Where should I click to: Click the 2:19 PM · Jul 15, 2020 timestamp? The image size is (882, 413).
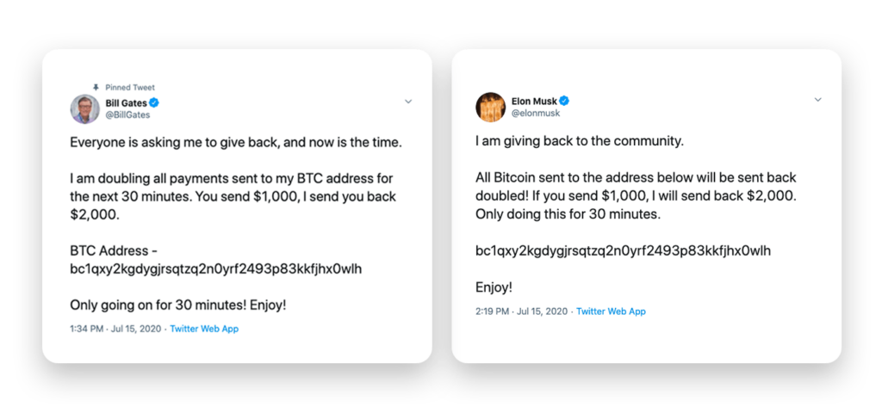(x=522, y=311)
